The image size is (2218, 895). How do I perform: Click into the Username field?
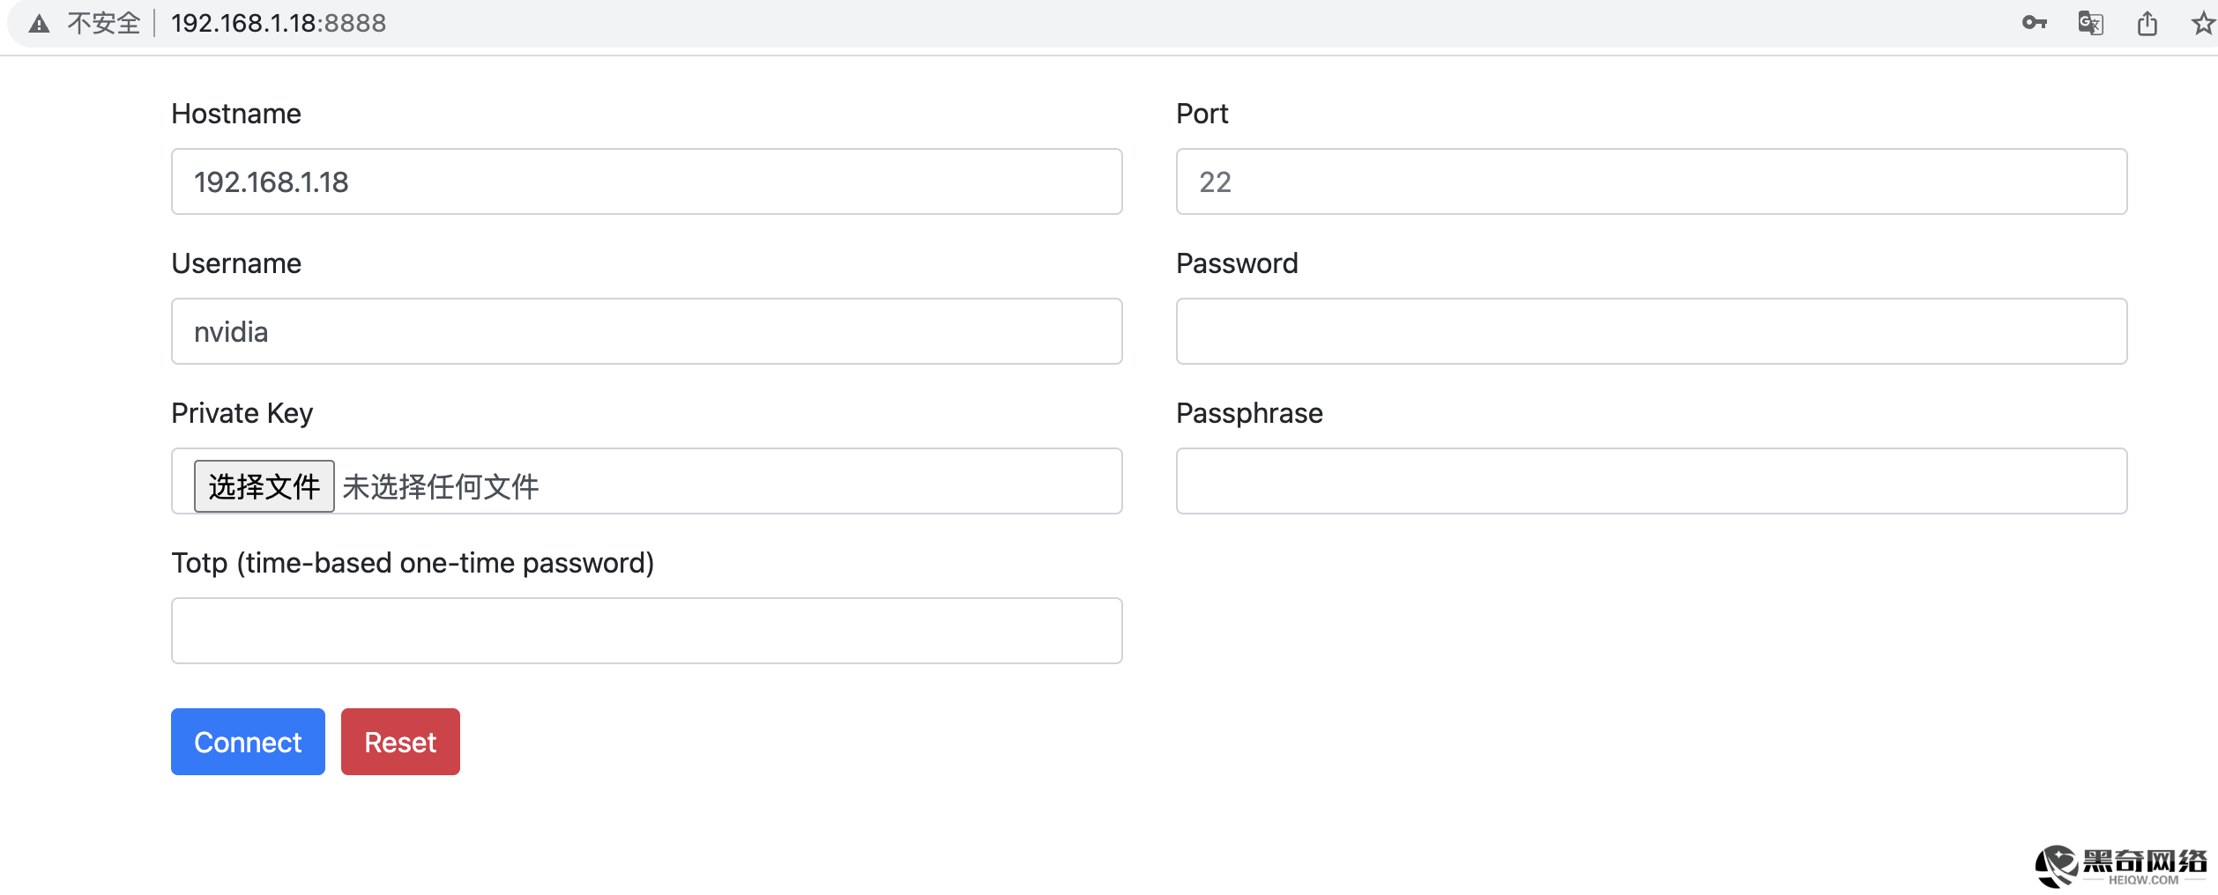(x=646, y=331)
